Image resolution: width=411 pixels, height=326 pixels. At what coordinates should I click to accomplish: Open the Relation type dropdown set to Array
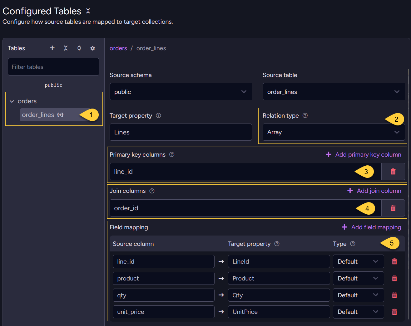334,132
